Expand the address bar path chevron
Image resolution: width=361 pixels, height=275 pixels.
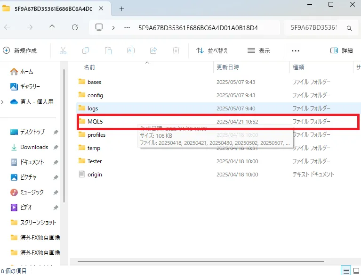[x=113, y=28]
